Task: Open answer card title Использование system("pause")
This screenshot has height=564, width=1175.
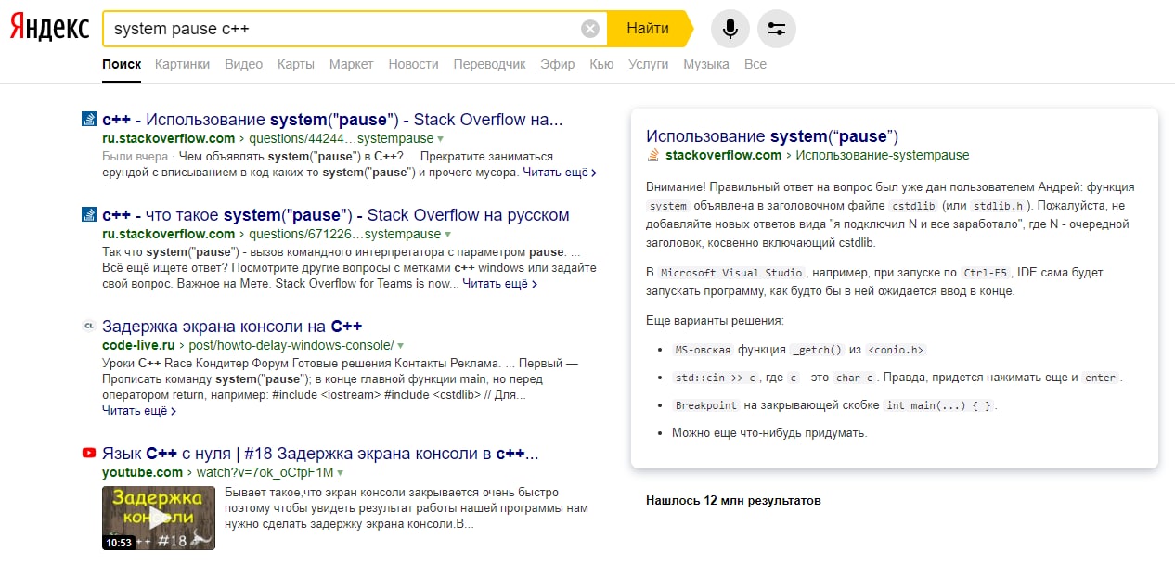Action: coord(772,136)
